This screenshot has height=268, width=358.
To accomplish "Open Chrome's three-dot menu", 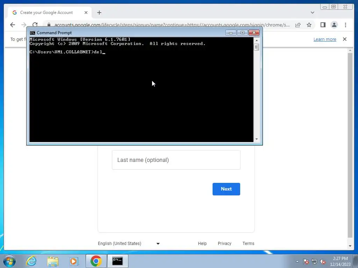I will [x=345, y=25].
